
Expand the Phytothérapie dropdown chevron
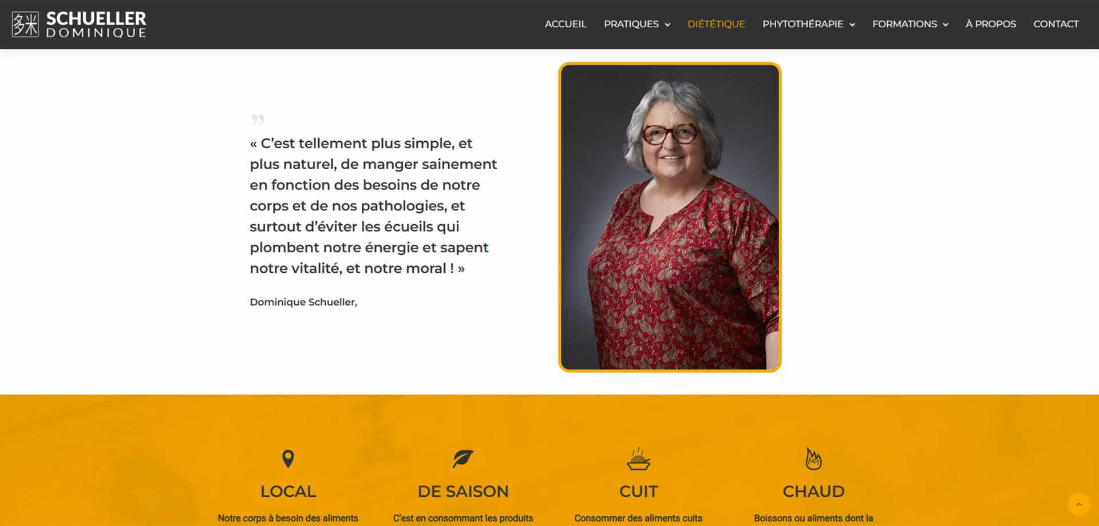pyautogui.click(x=852, y=25)
